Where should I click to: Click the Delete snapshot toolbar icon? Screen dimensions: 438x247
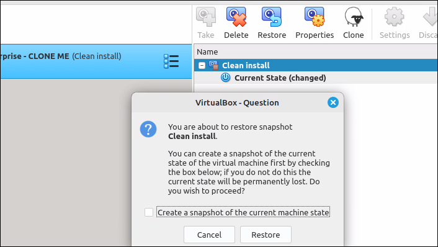(236, 17)
